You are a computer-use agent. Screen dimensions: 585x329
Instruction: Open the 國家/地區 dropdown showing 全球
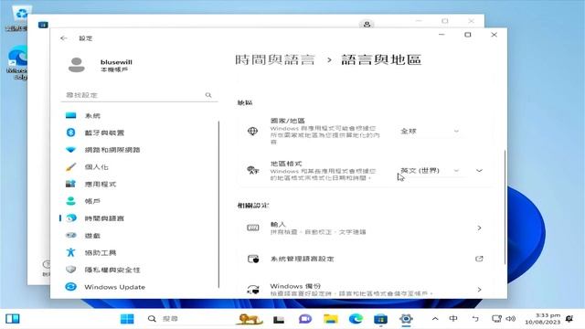coord(429,132)
